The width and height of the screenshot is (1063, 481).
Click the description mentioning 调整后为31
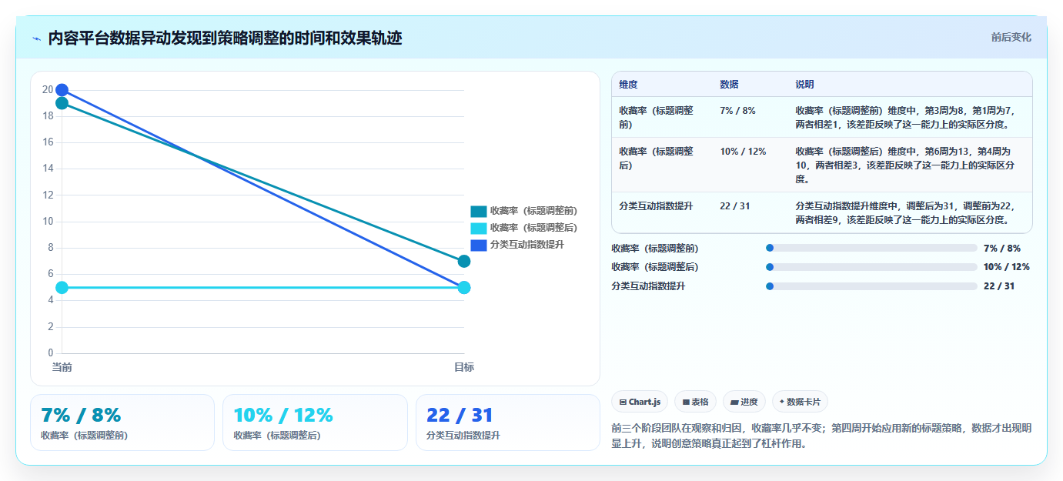[905, 213]
